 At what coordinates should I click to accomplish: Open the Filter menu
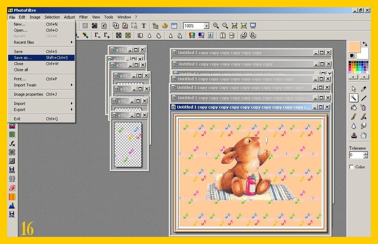point(83,17)
